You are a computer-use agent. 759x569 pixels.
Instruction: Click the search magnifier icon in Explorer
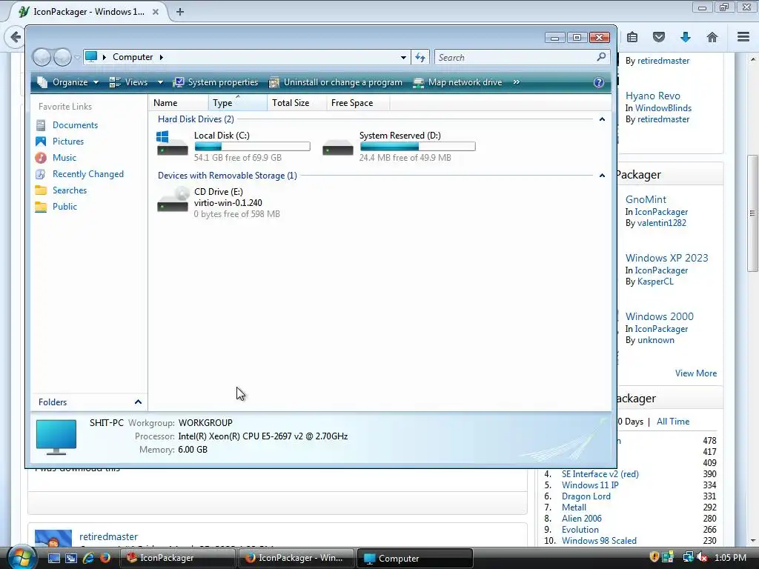coord(601,57)
